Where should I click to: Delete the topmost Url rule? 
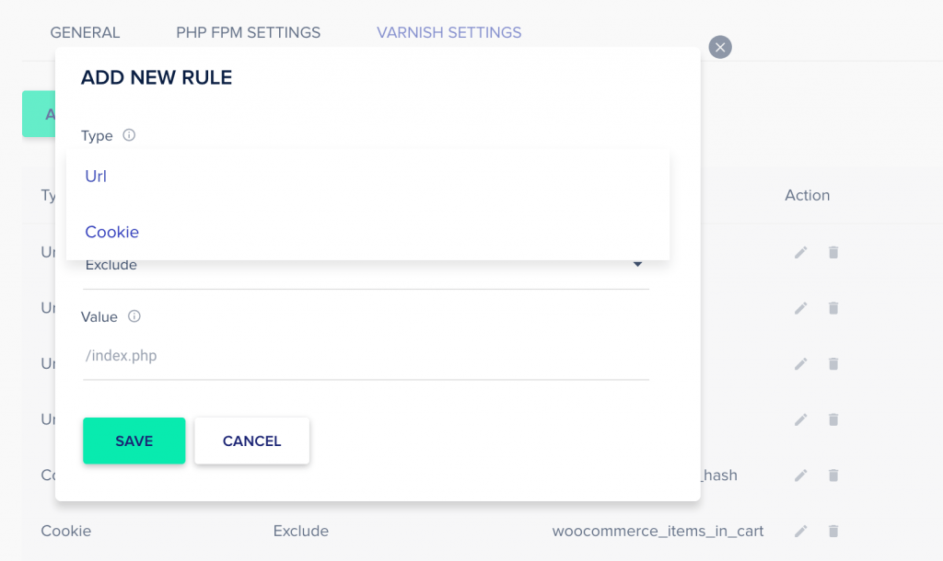(833, 252)
